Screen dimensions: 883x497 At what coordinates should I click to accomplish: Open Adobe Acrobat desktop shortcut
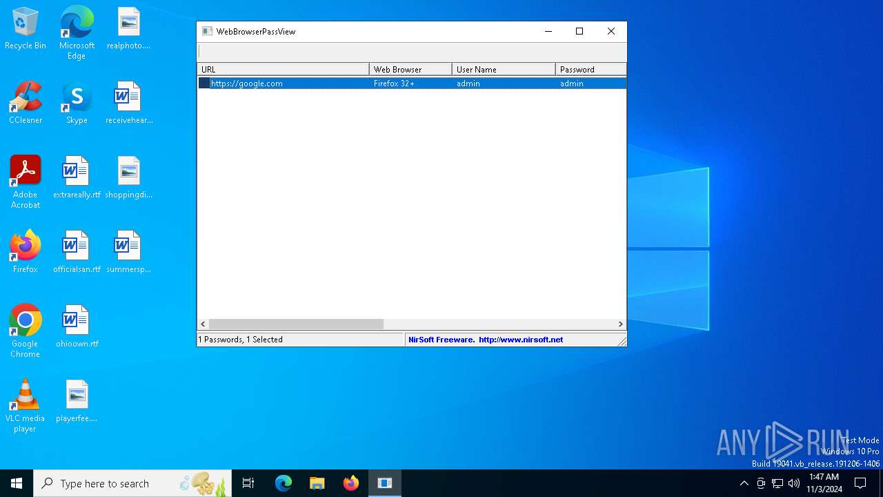click(26, 182)
